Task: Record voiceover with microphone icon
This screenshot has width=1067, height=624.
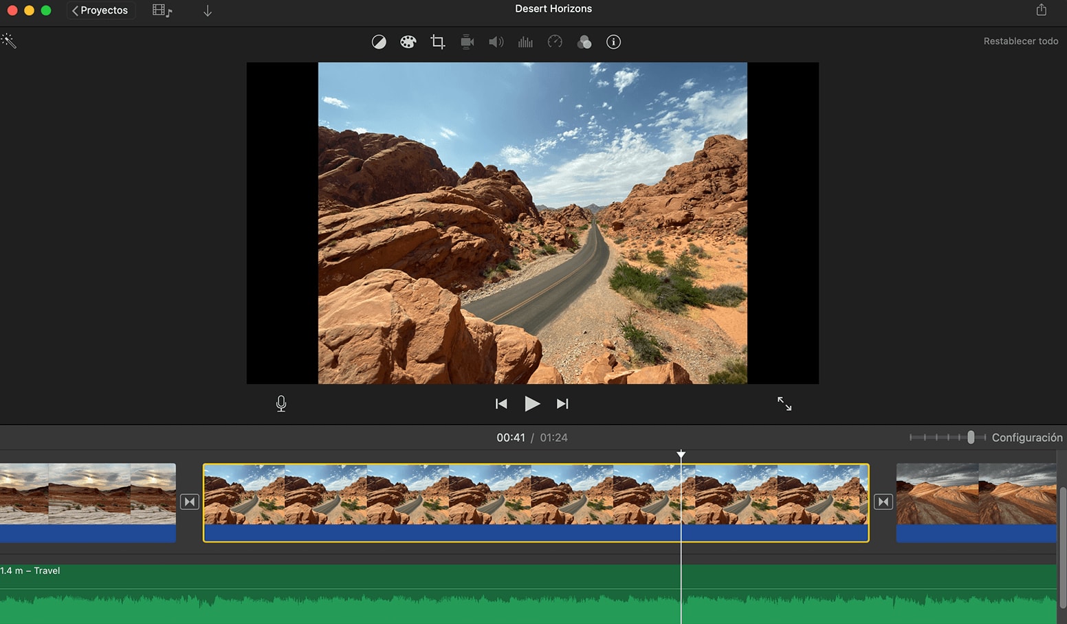Action: click(281, 403)
